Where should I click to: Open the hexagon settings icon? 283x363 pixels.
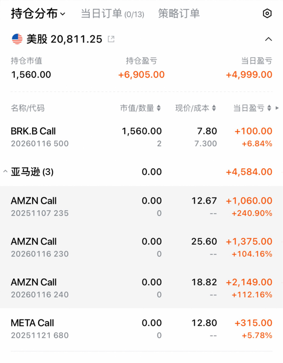tap(267, 13)
